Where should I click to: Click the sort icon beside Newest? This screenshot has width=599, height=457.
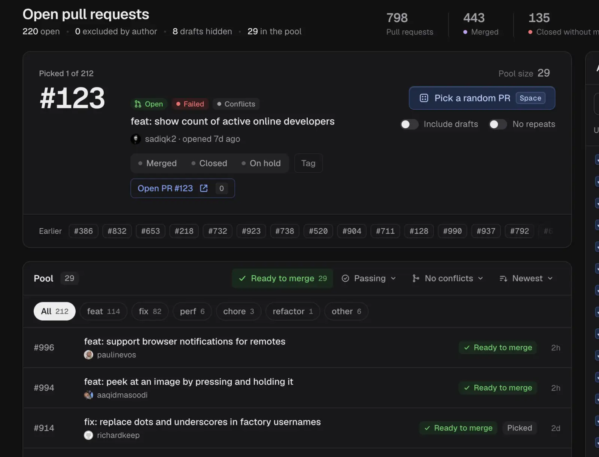[503, 278]
